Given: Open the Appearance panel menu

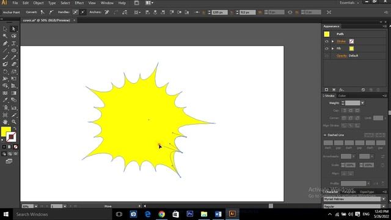Looking at the screenshot, I should click(384, 26).
